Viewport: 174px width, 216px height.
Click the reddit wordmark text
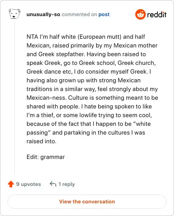[157, 15]
